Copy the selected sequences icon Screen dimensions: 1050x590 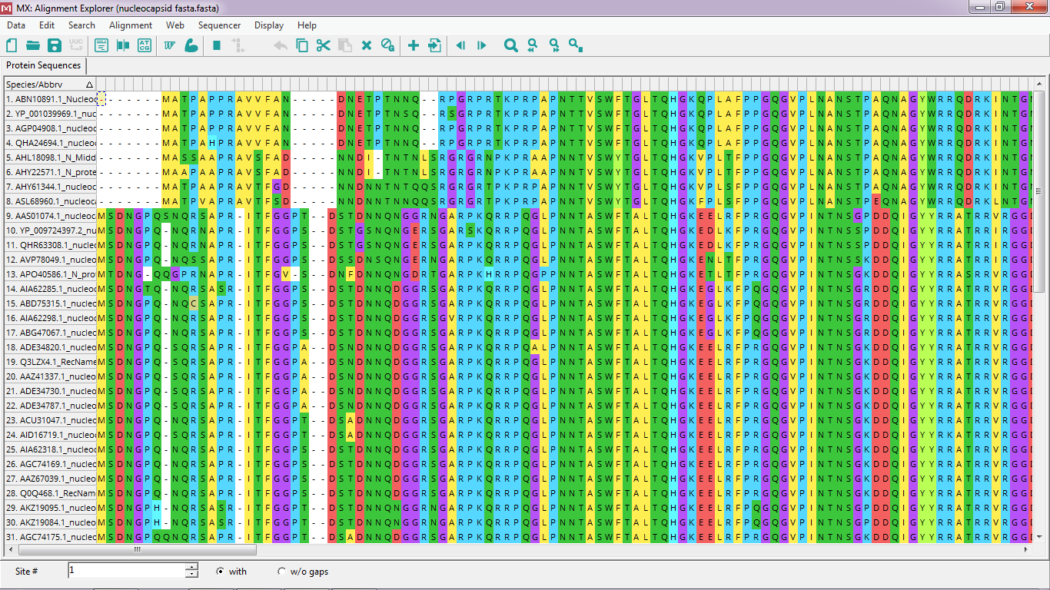(302, 46)
